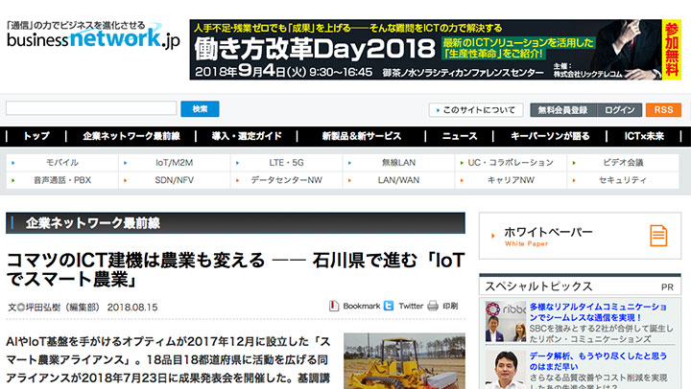Open the このサイトについて link
This screenshot has width=691, height=389.
tap(476, 110)
